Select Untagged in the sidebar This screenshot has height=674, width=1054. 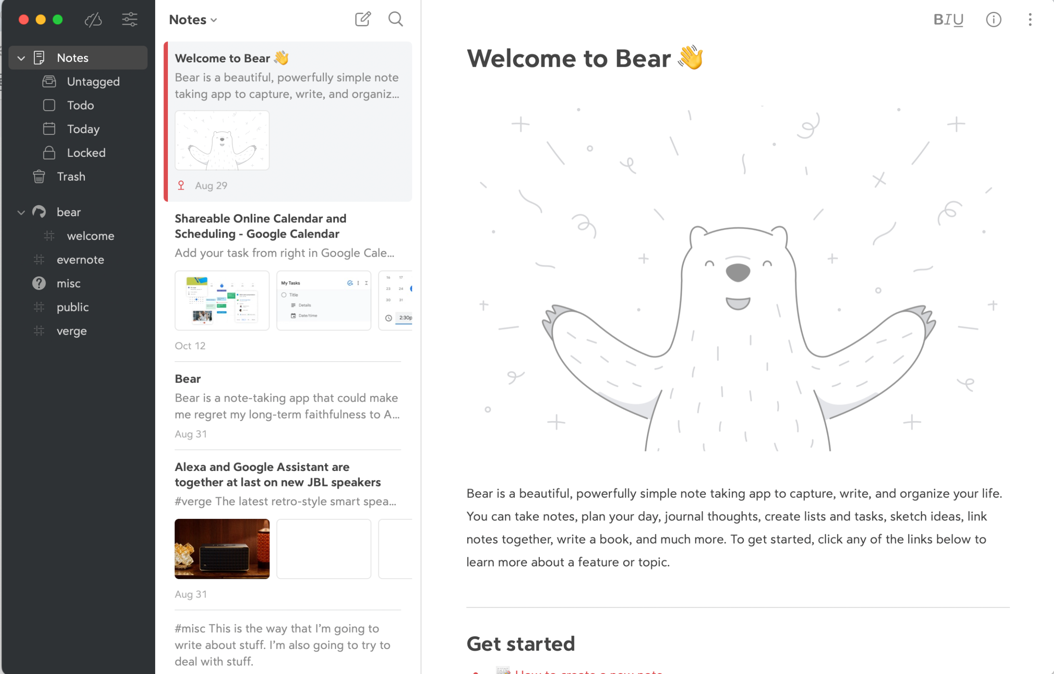[93, 82]
